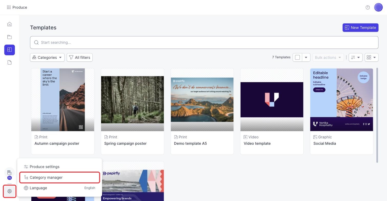
Task: Open the Demo template A5 title
Action: tap(190, 143)
